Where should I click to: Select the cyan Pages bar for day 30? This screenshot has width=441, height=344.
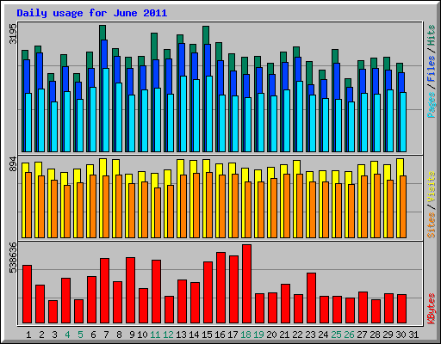pos(403,122)
